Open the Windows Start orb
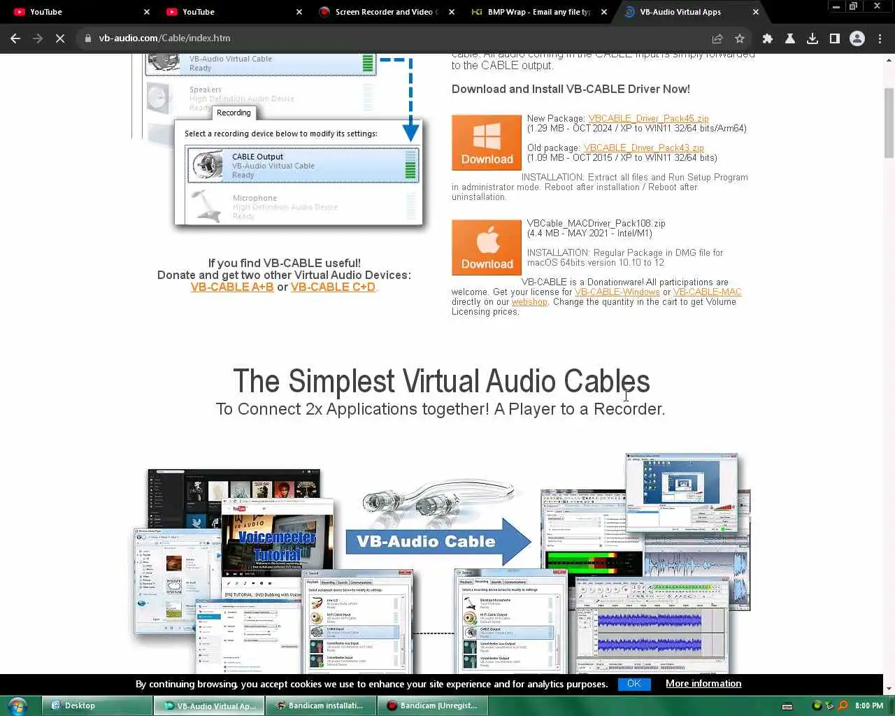Image resolution: width=895 pixels, height=716 pixels. pyautogui.click(x=17, y=706)
